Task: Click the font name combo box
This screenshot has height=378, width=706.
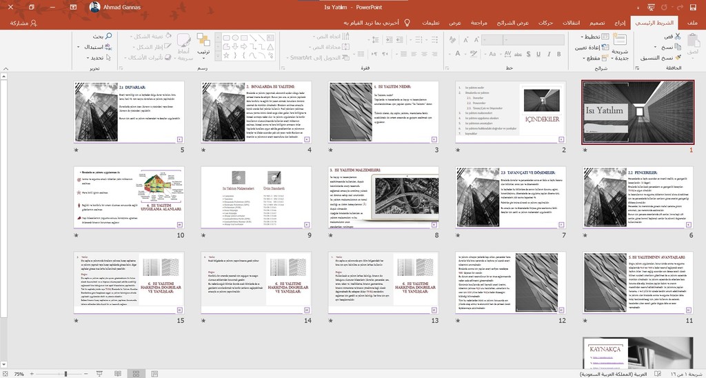Action: point(534,40)
